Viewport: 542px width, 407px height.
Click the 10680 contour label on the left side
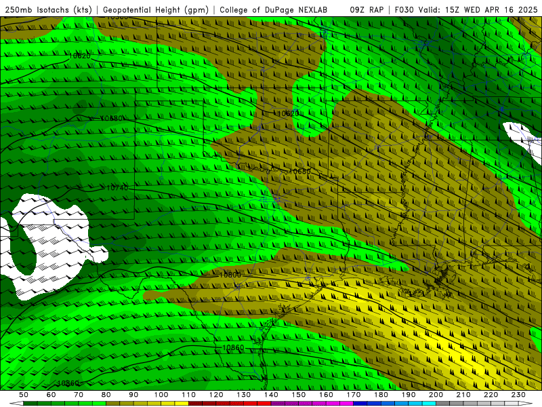[x=111, y=118]
